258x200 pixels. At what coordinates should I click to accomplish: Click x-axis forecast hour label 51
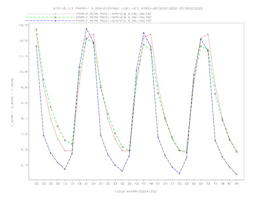(x=158, y=184)
